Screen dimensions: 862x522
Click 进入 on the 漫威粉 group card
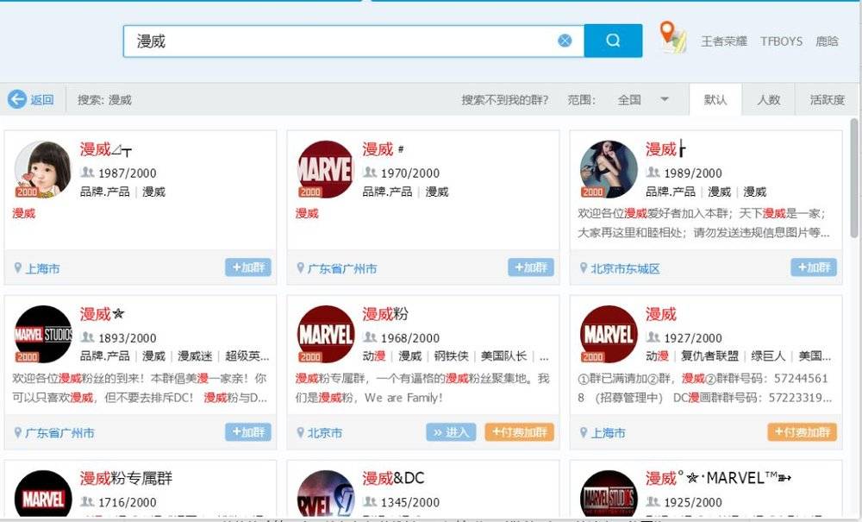click(451, 431)
